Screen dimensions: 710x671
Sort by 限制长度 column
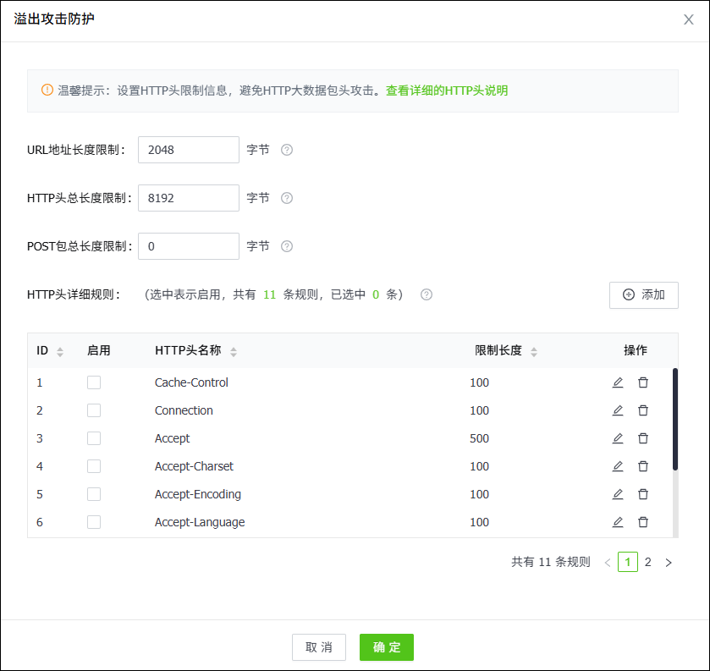(x=534, y=351)
